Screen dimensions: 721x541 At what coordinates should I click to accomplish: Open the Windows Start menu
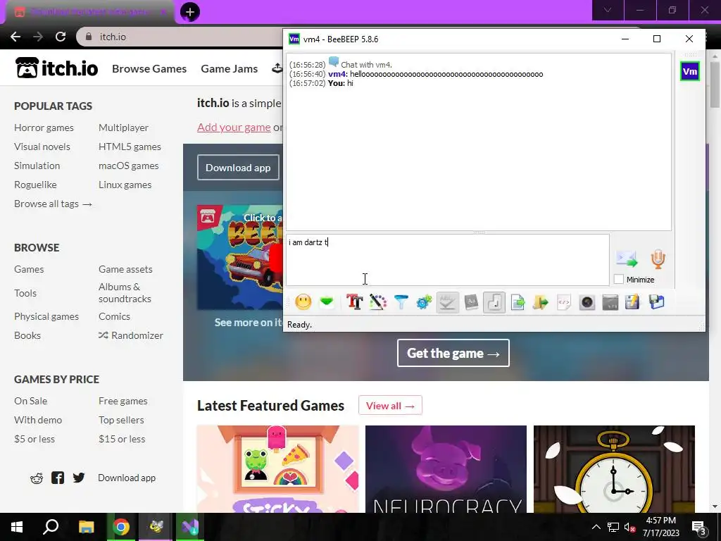[17, 527]
